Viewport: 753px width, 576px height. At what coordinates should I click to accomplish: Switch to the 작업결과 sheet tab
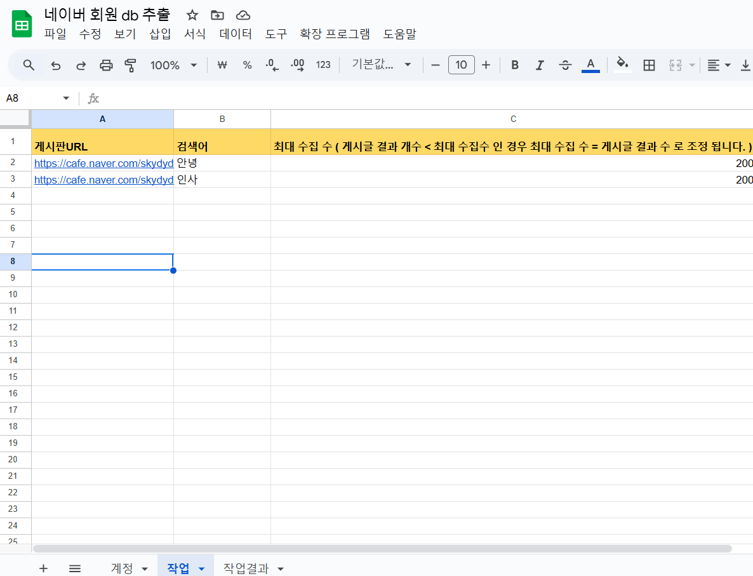(x=246, y=568)
